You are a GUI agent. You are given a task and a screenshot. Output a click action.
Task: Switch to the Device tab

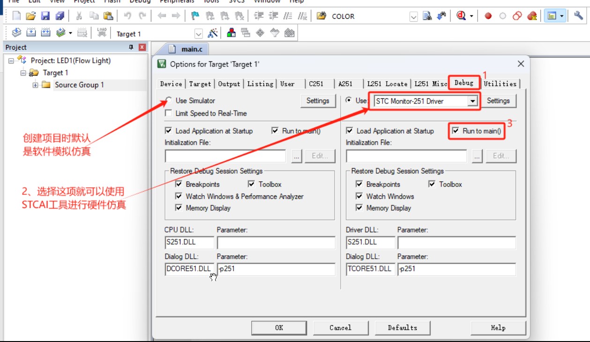[171, 84]
